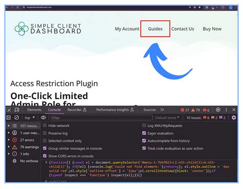Click the executed console function code

tap(139, 169)
